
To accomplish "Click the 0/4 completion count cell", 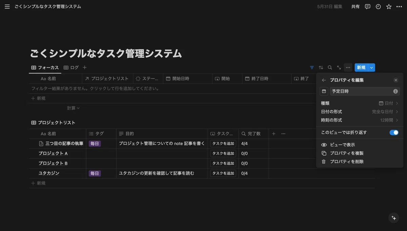I will click(254, 173).
